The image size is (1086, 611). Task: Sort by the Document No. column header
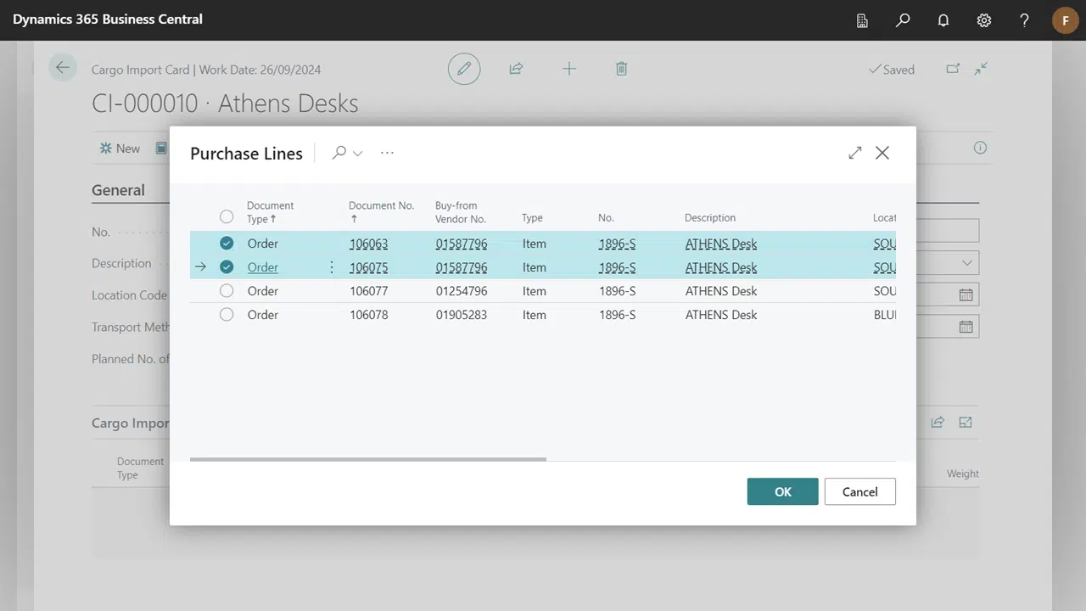[x=381, y=205]
